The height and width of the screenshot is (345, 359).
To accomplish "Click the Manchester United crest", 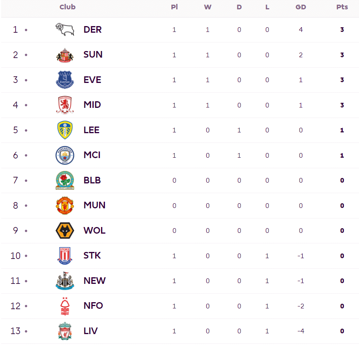I will (64, 206).
